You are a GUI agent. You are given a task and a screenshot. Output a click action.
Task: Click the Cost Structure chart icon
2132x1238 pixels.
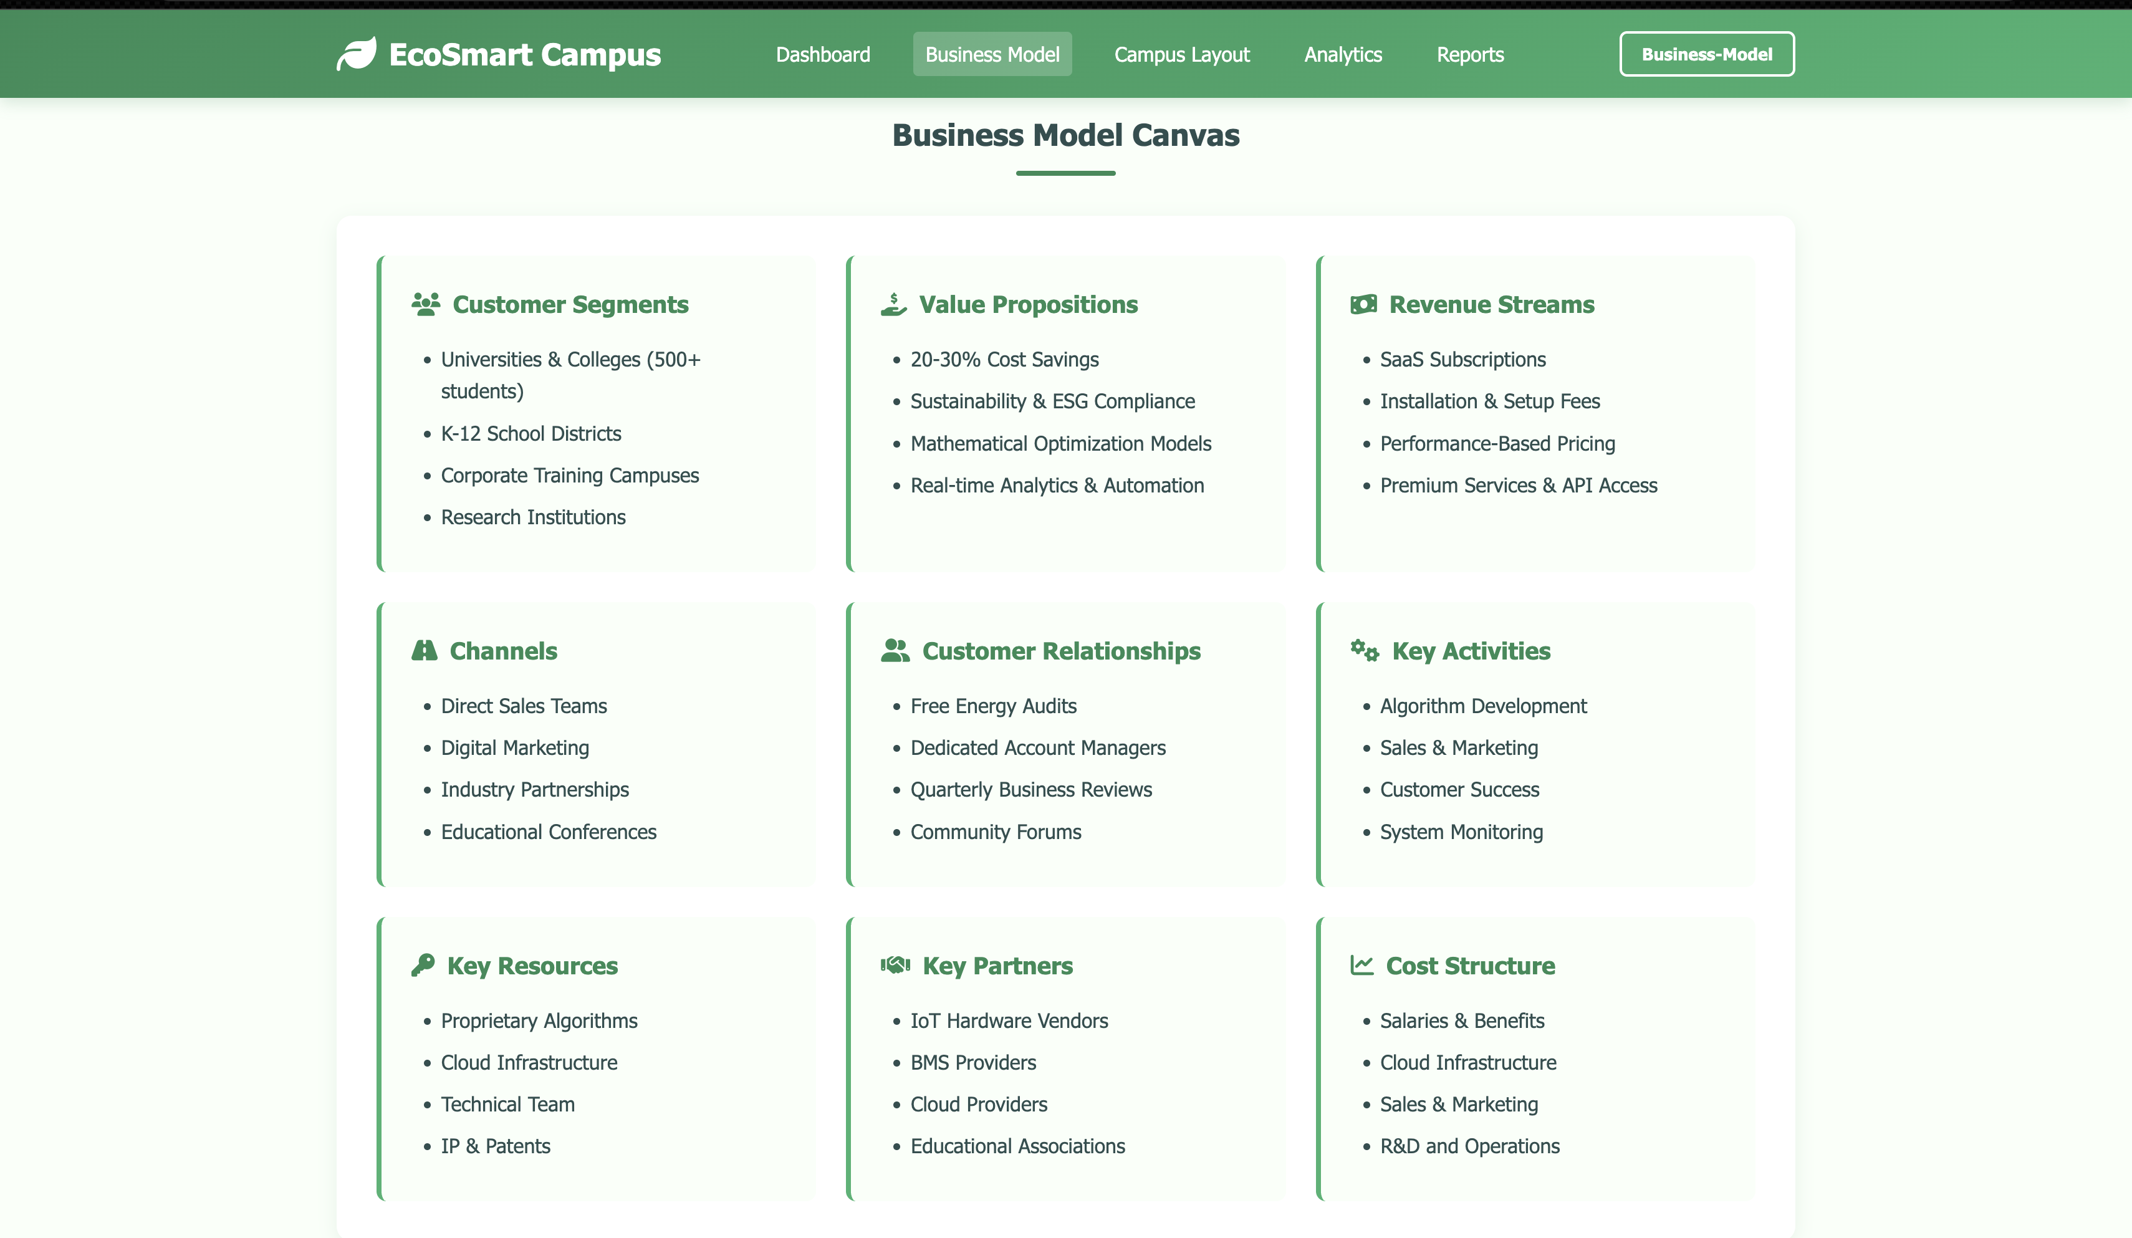1361,966
